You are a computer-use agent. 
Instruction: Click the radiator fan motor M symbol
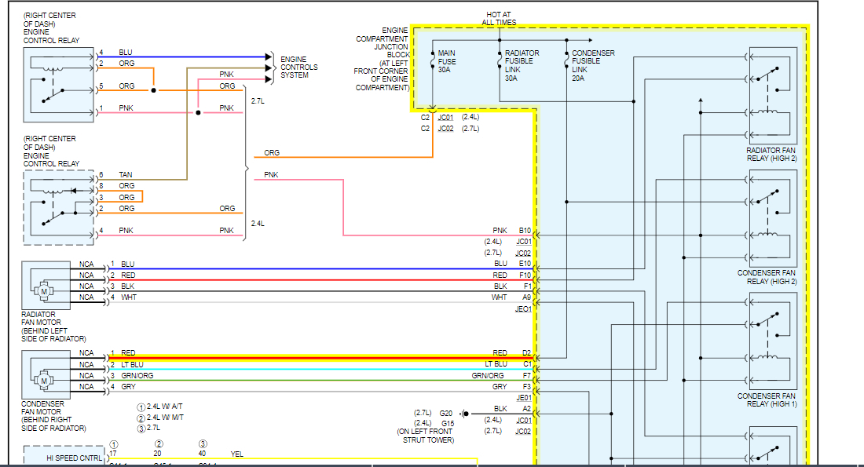click(x=44, y=291)
